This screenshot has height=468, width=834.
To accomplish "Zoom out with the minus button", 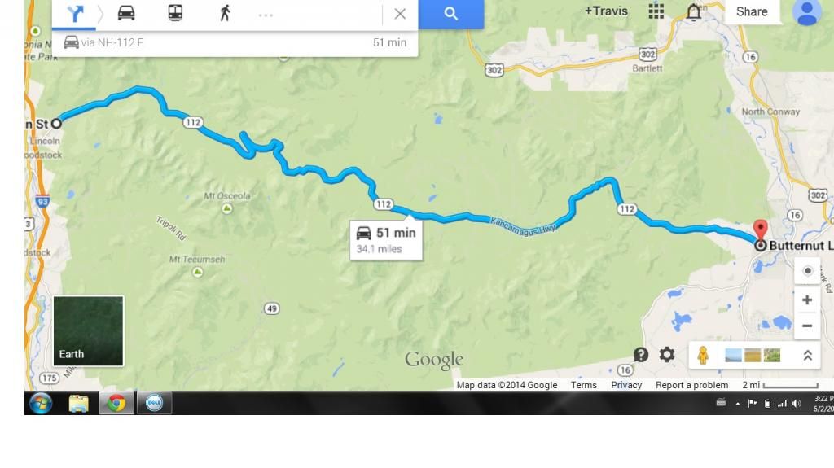I will pyautogui.click(x=807, y=326).
